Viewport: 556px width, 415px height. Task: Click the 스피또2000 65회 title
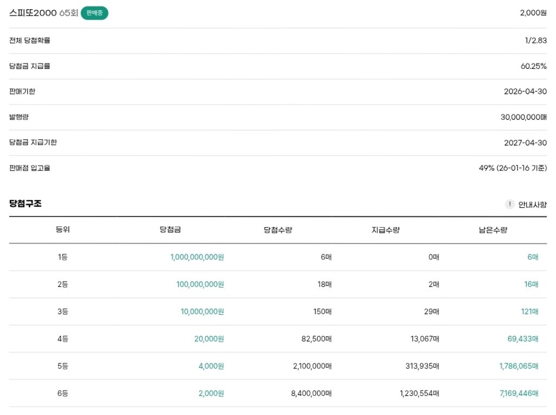(43, 13)
